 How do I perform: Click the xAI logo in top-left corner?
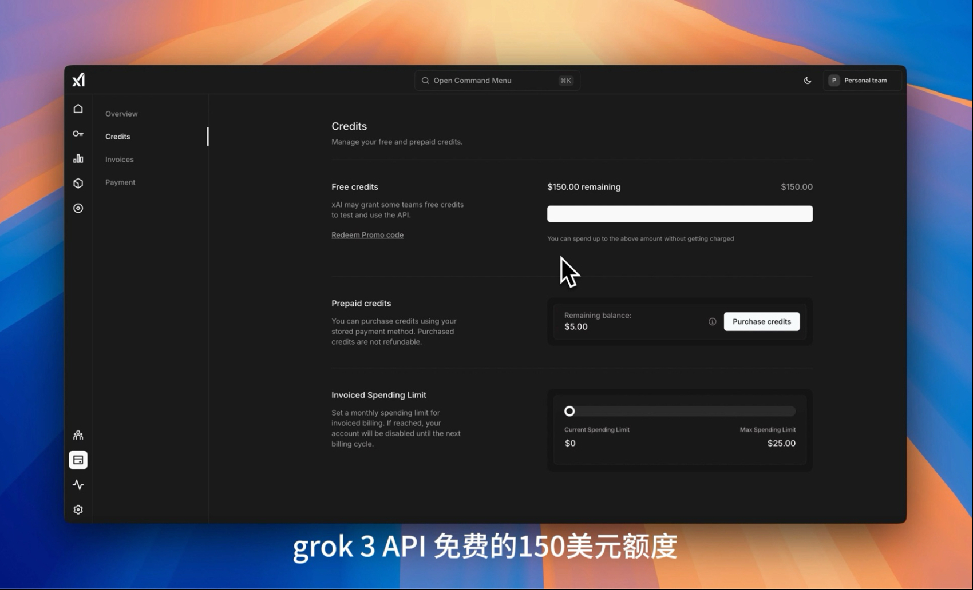click(x=78, y=80)
